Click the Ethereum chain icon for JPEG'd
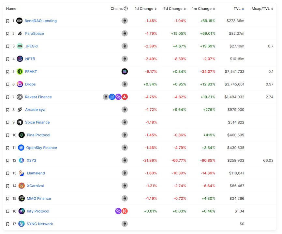Viewport: 282px width, 234px height. 125,46
